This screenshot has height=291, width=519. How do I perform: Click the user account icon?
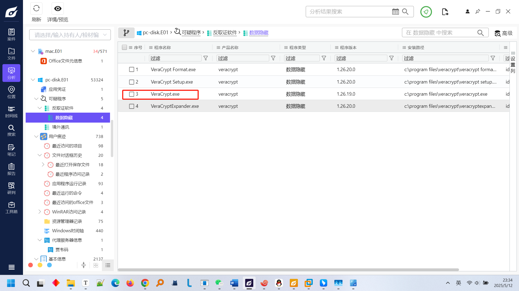coord(467,11)
